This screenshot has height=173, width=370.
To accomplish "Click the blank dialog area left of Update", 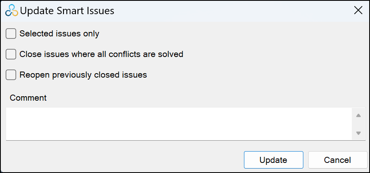I will (x=123, y=160).
